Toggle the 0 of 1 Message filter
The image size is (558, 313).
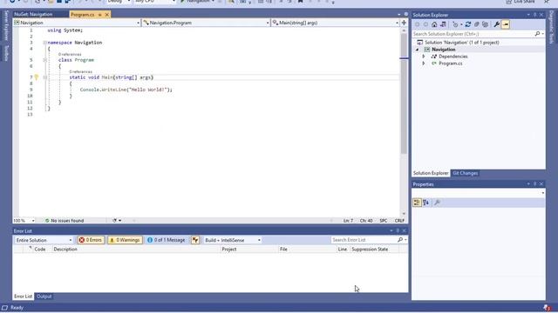point(167,240)
